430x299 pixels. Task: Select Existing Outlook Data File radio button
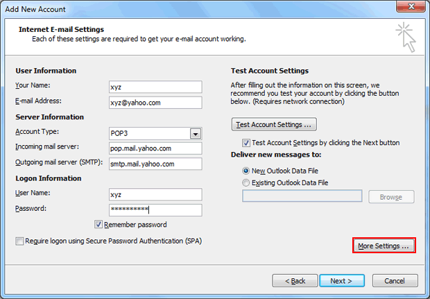pos(246,182)
